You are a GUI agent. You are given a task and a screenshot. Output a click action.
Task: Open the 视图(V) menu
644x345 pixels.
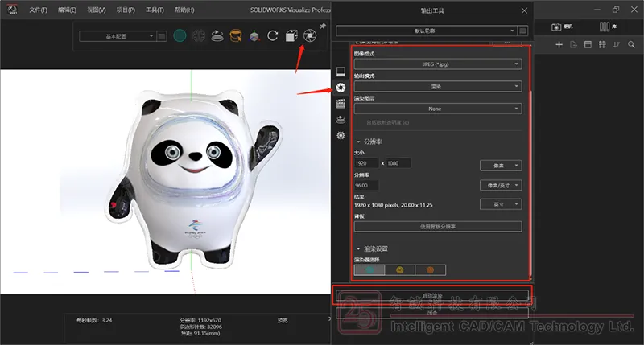97,10
